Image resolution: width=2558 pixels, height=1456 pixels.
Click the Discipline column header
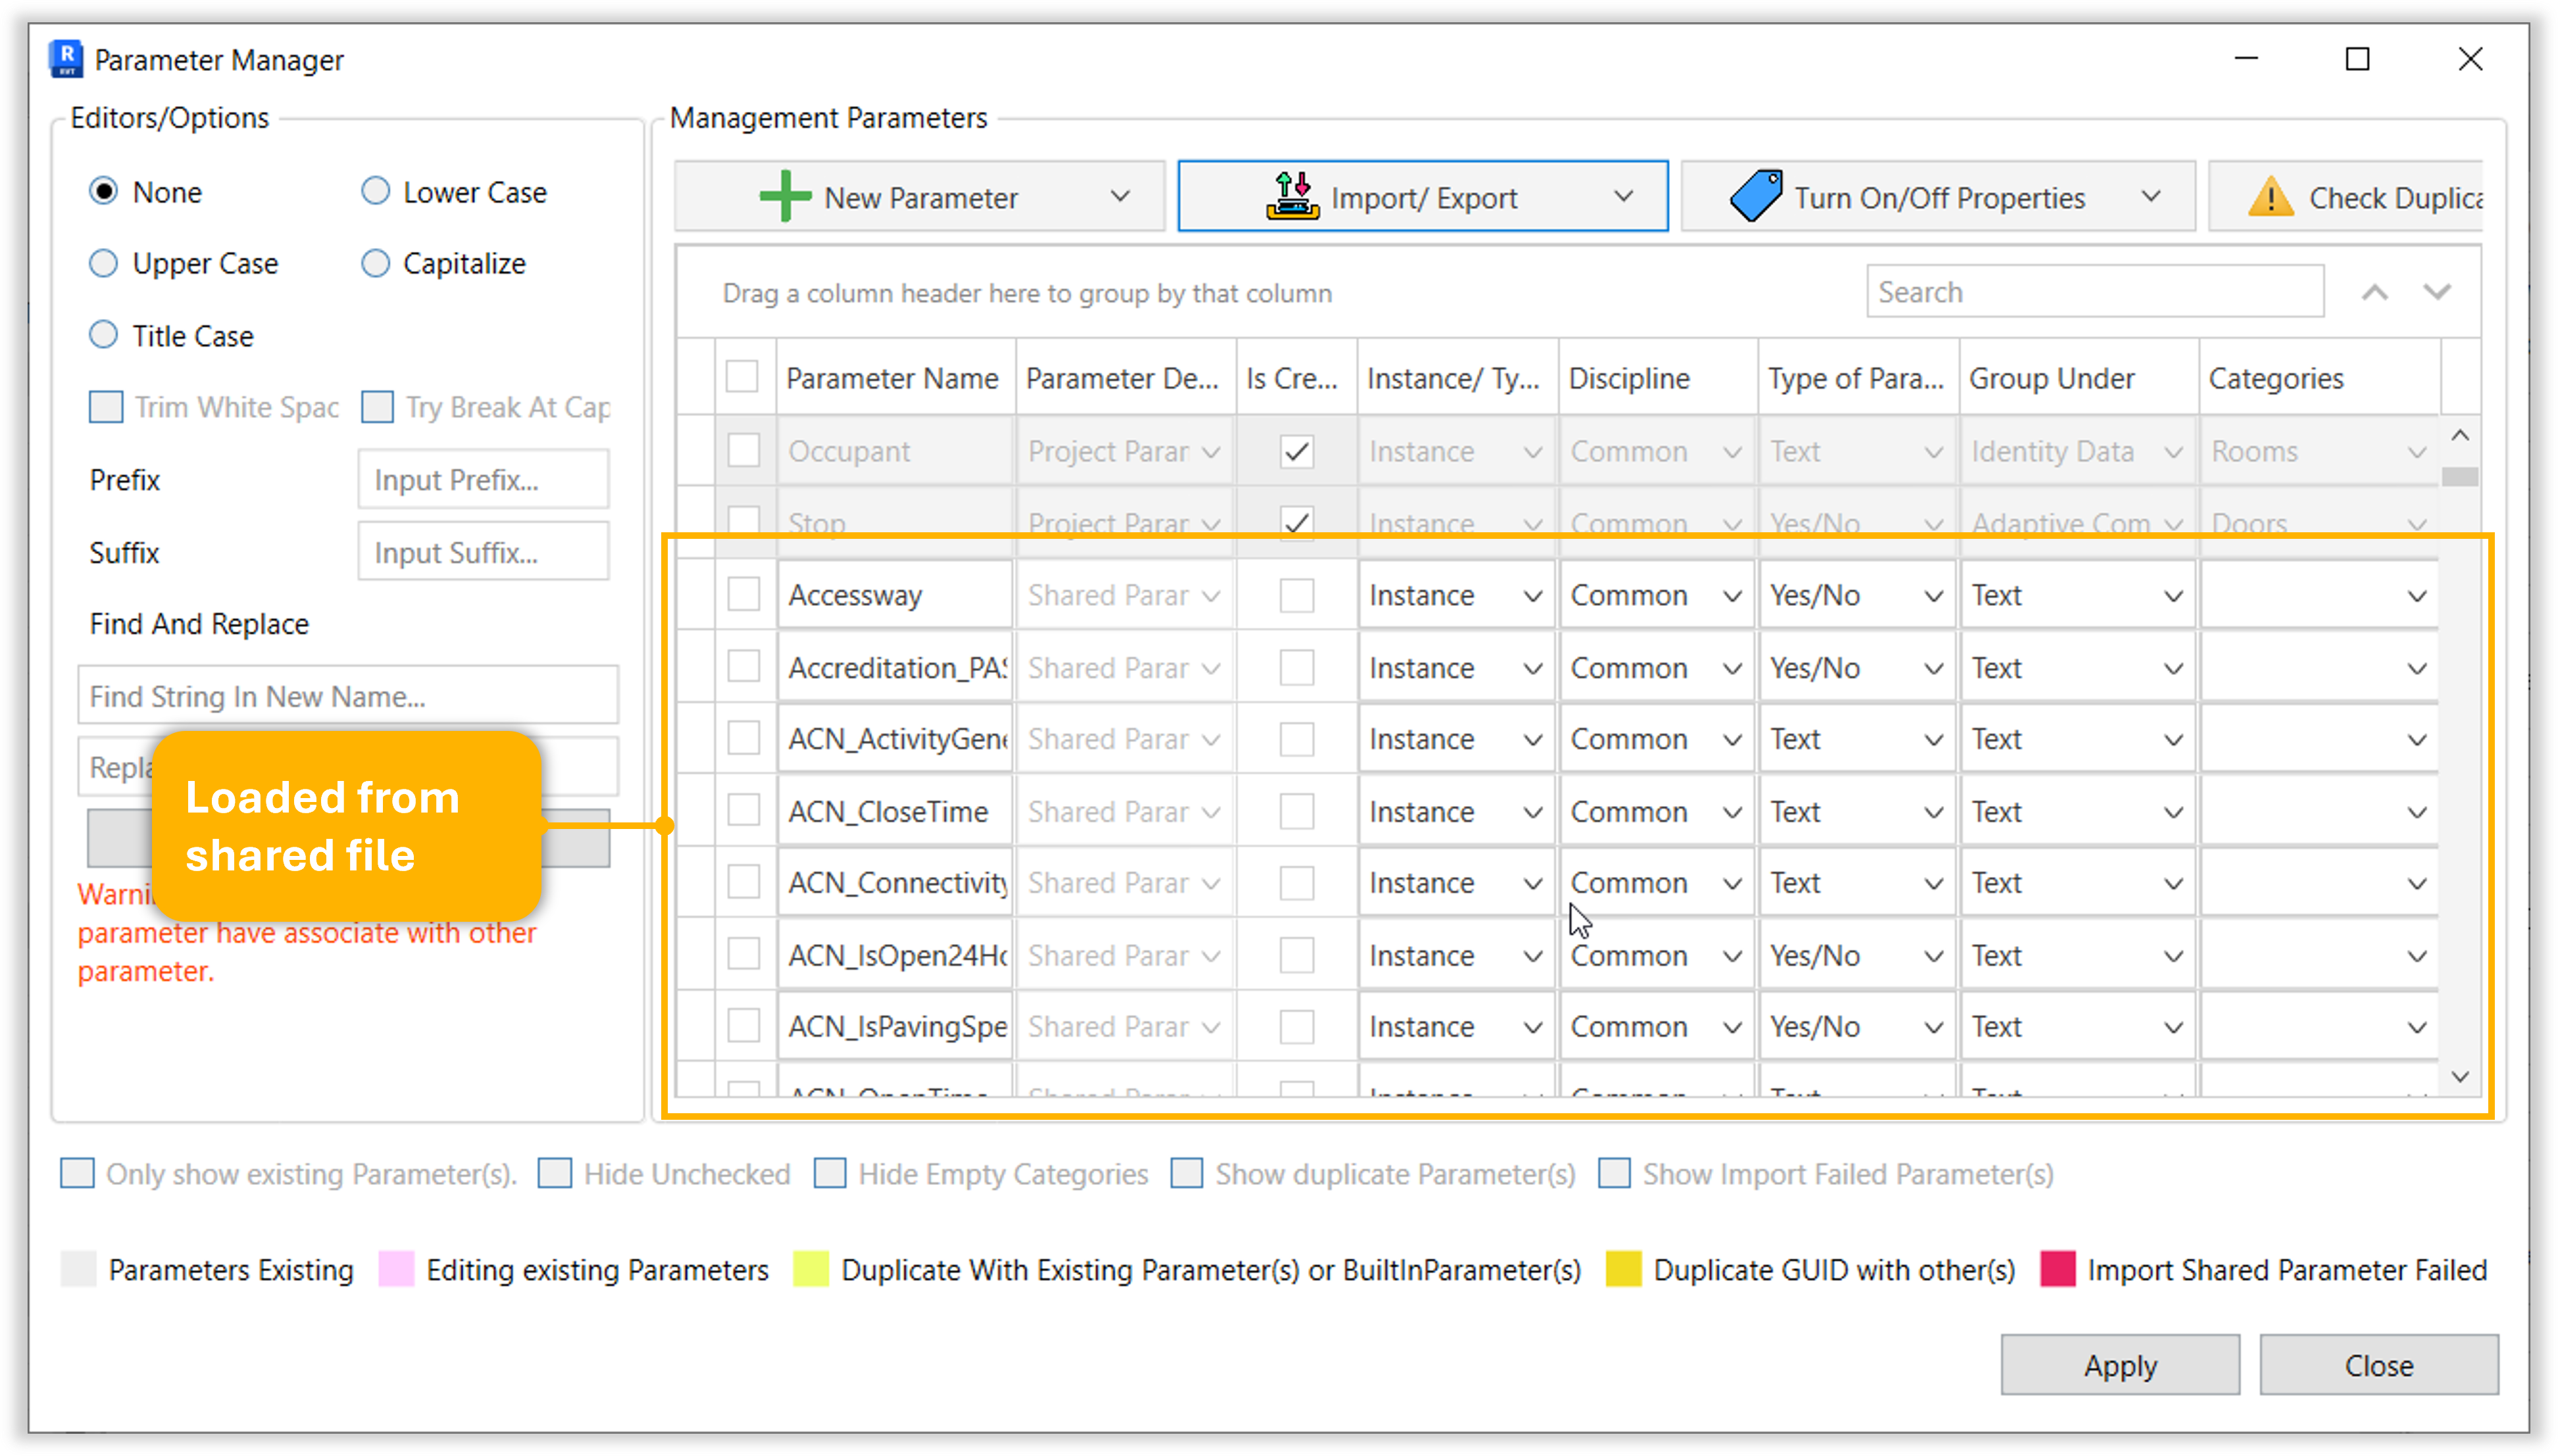1629,379
